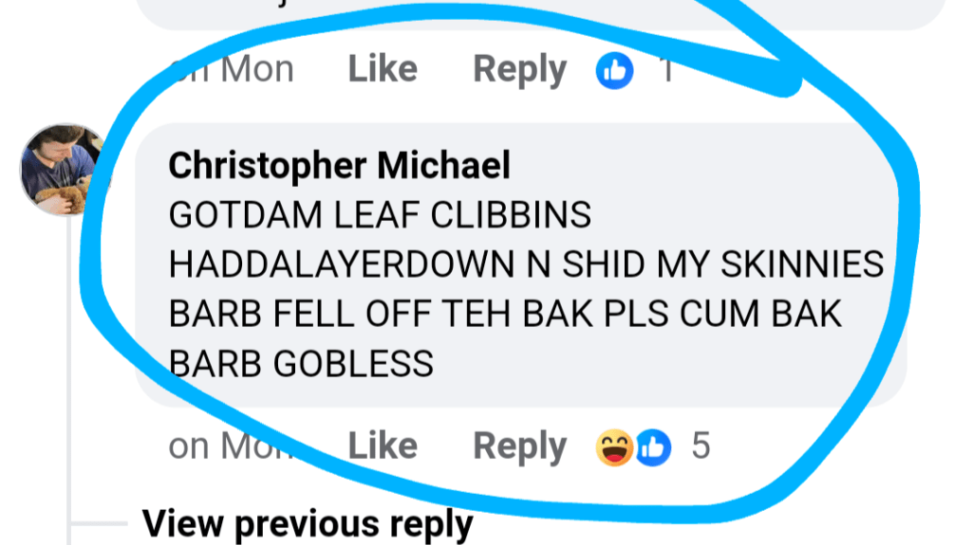
Task: Click the partially visible comment bubble at top
Action: 539,14
